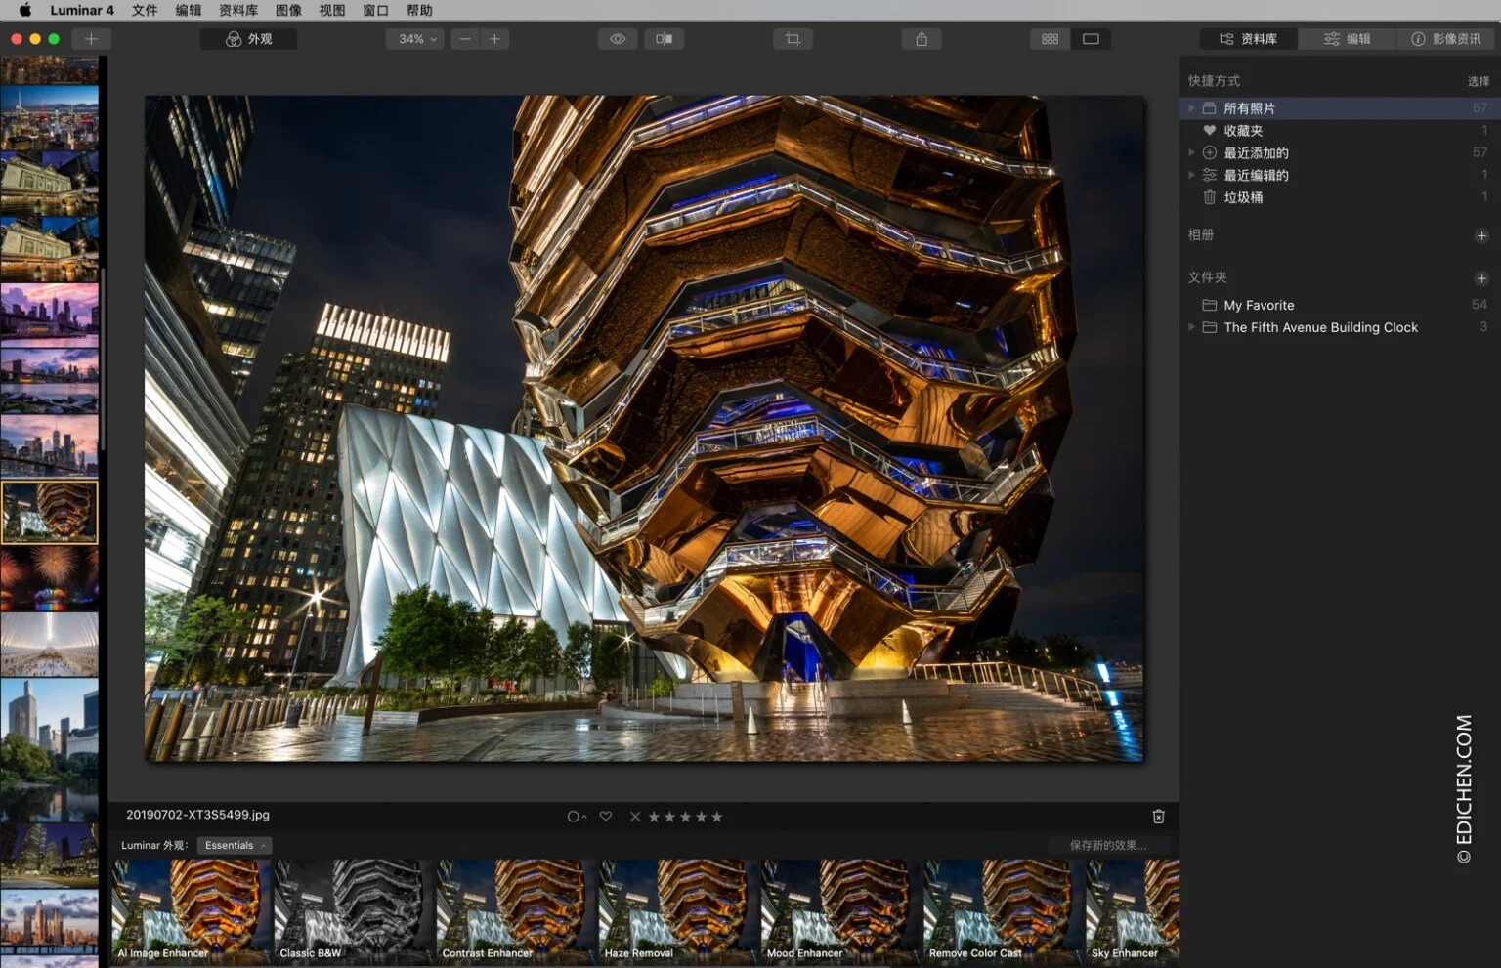Switch to gallery grid view

coord(1050,39)
